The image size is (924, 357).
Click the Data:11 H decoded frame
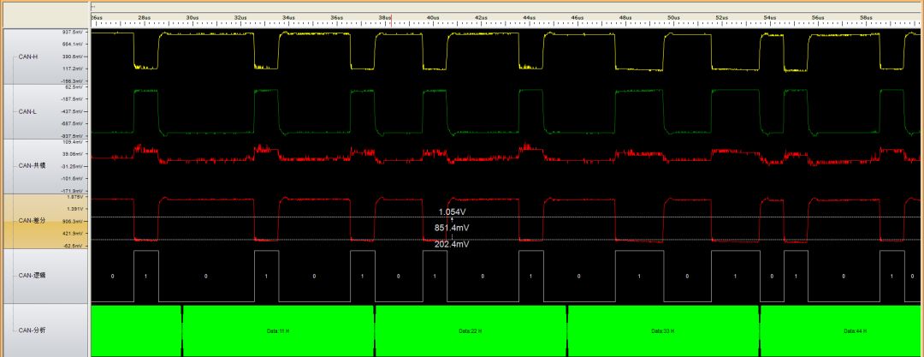(x=278, y=331)
